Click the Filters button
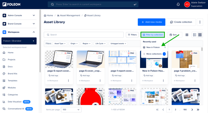Viewport: 208px width, 113px height. pos(132,35)
